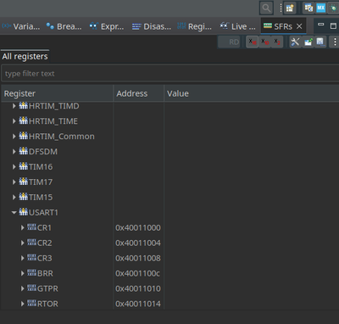Screen dimensions: 339x324
Task: Switch to the Breakpoints tab
Action: pos(64,26)
